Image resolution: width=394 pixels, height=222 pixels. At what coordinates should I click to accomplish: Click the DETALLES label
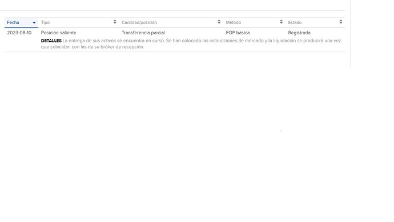coord(51,41)
